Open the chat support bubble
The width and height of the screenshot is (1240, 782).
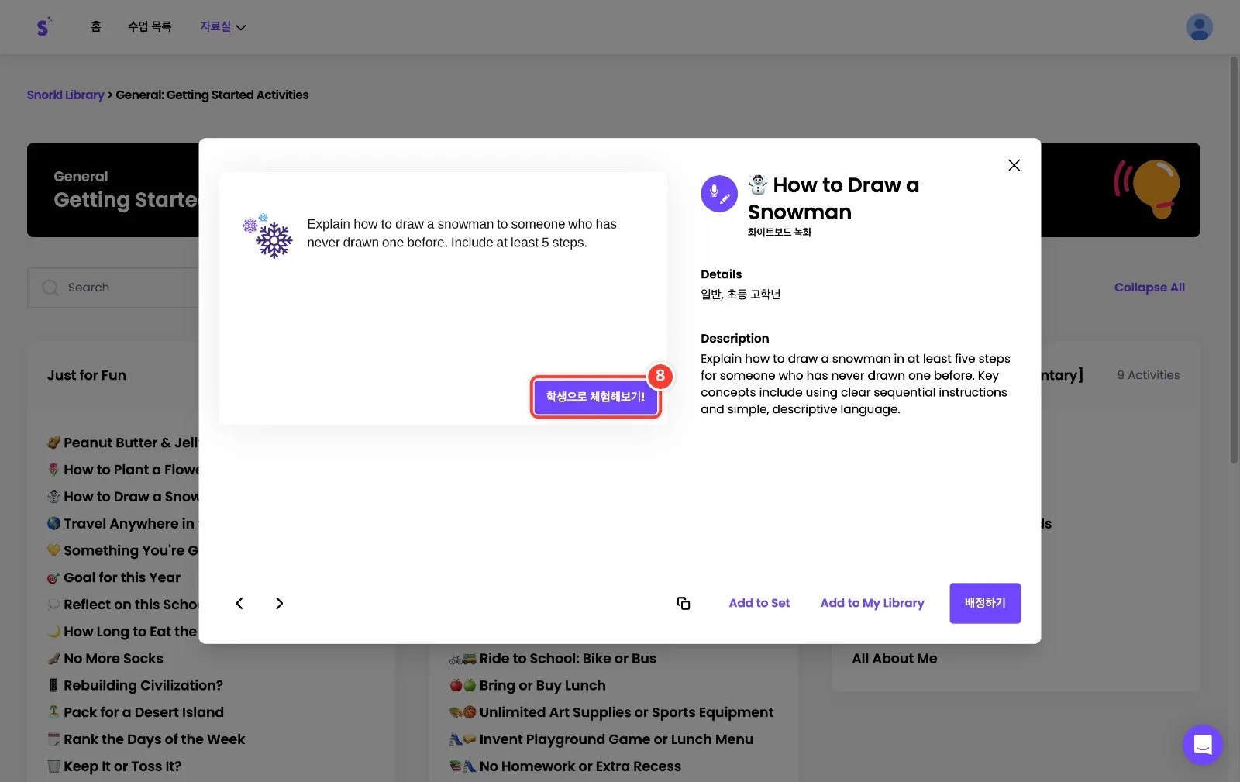1203,745
